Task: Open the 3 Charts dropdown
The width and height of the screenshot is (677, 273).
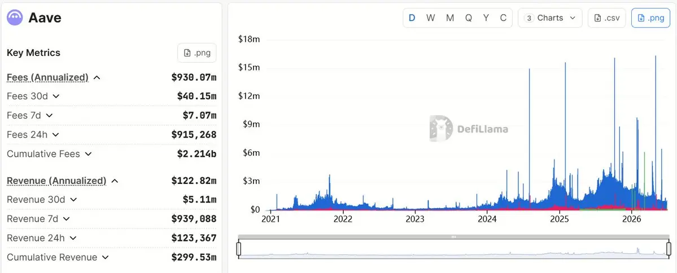Action: pos(550,18)
